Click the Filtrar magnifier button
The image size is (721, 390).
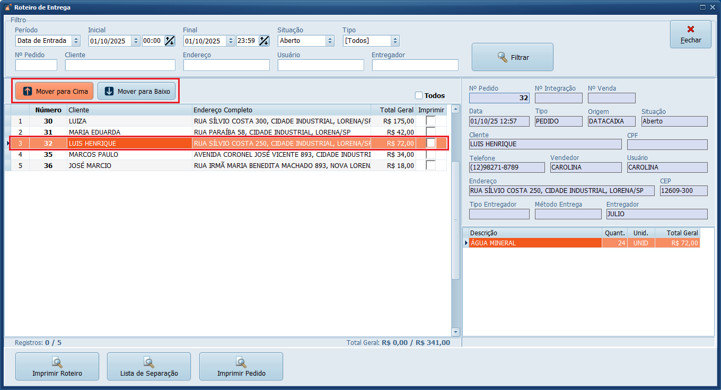point(512,57)
